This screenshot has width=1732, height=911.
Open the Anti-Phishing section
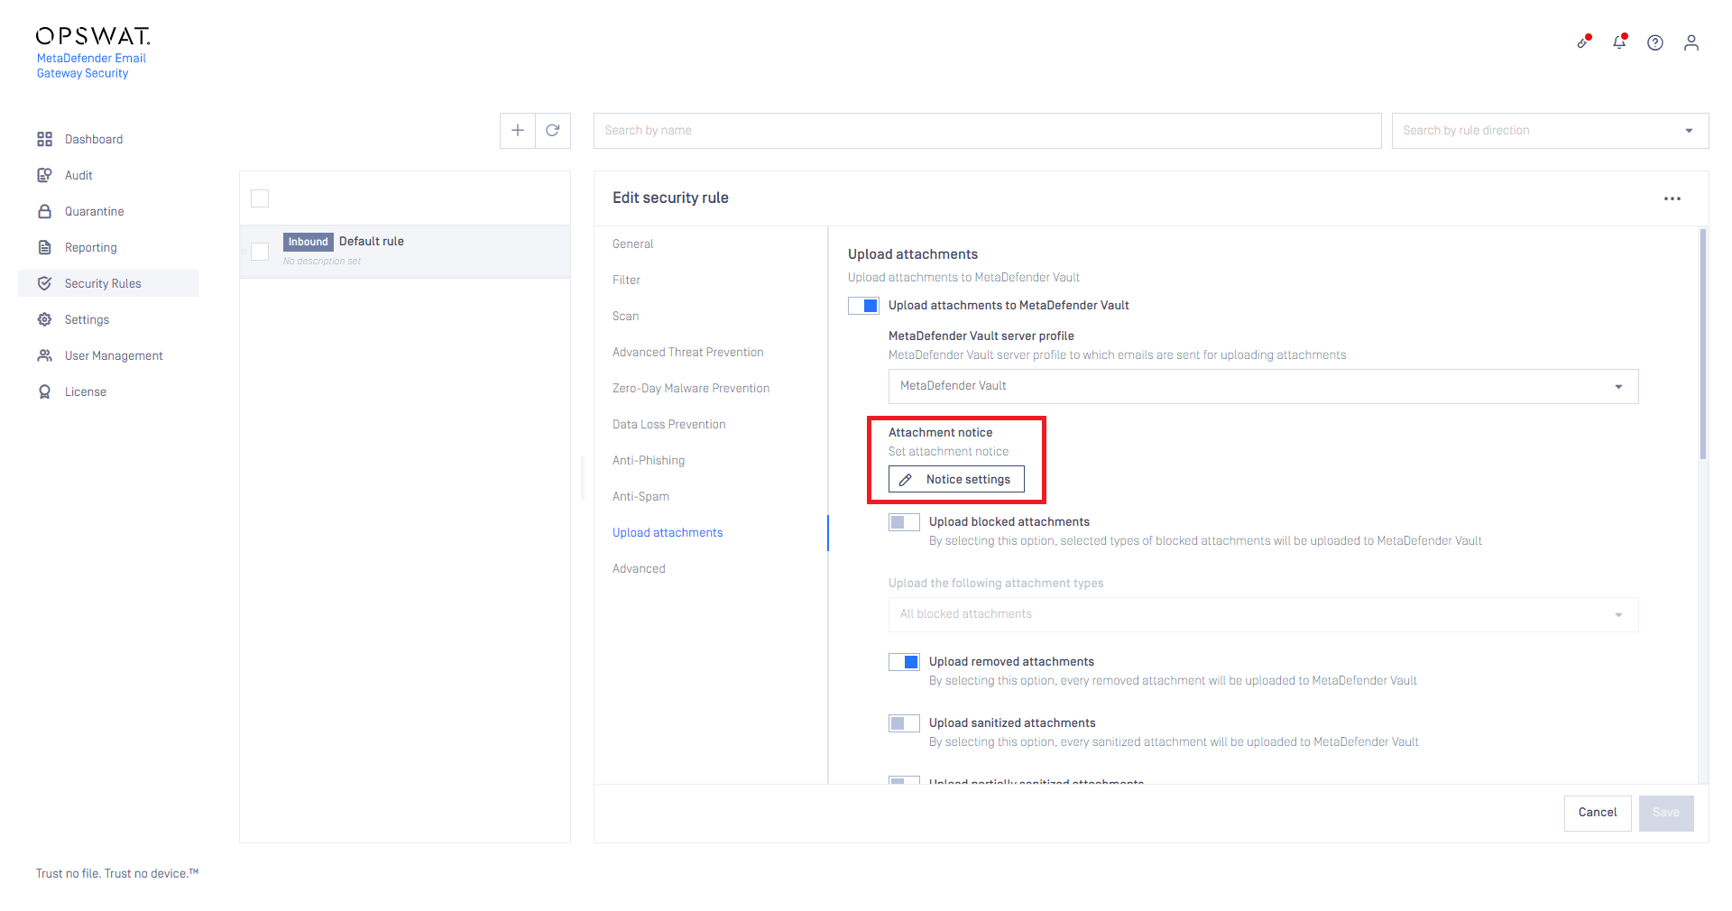pos(649,460)
